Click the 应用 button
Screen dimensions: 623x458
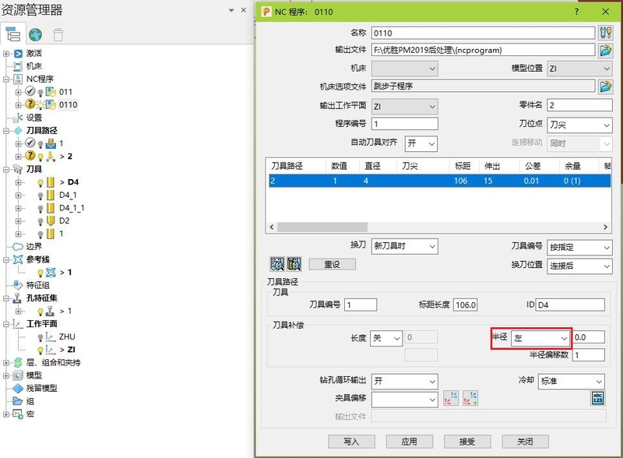click(x=409, y=441)
